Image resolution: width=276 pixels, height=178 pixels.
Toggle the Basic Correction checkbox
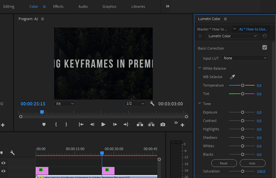265,48
